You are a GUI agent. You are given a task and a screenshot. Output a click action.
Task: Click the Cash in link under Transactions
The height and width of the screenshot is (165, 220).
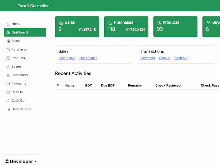[x=164, y=58]
